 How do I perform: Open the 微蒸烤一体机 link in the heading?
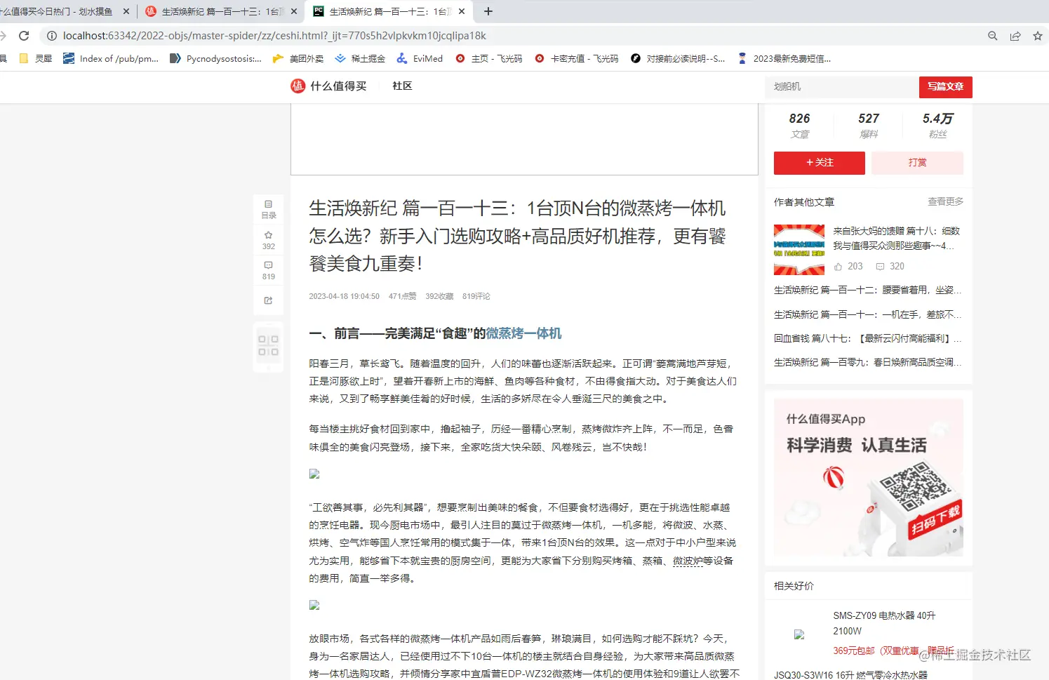click(523, 333)
